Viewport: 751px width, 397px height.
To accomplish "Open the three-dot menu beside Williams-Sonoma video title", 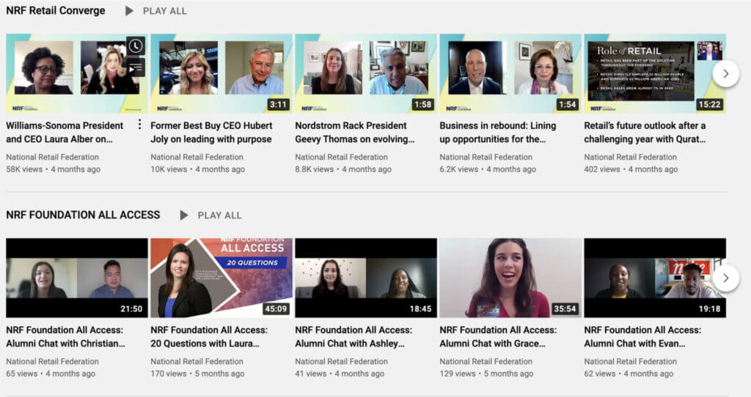I will (139, 125).
